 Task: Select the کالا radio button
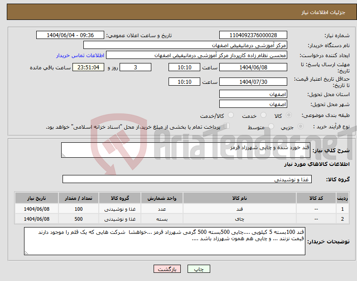(x=289, y=115)
